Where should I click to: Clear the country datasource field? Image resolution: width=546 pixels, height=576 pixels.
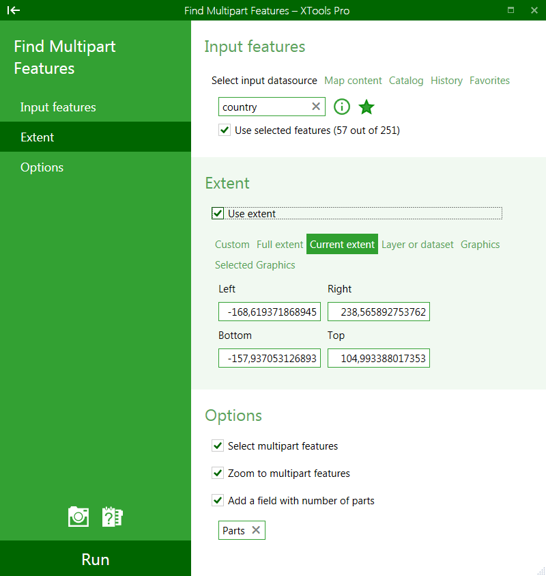pyautogui.click(x=316, y=107)
